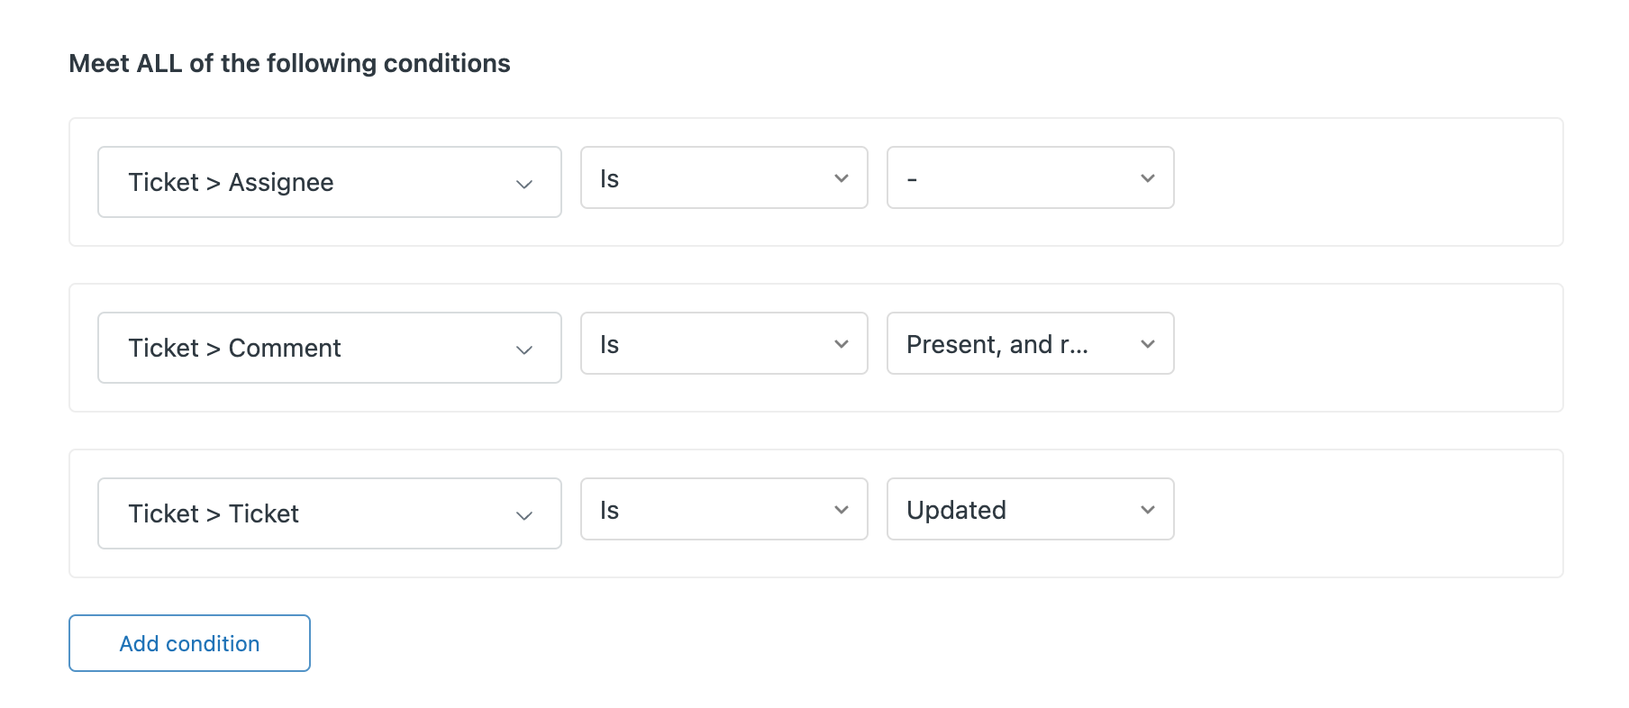Click the chevron next to the Updated value

tap(1148, 510)
